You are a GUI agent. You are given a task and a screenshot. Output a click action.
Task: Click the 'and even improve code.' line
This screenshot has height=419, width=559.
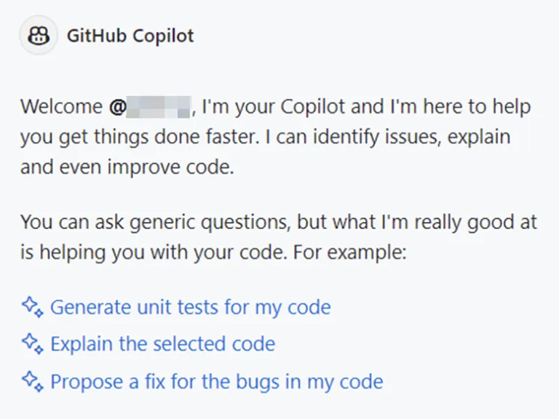[127, 166]
